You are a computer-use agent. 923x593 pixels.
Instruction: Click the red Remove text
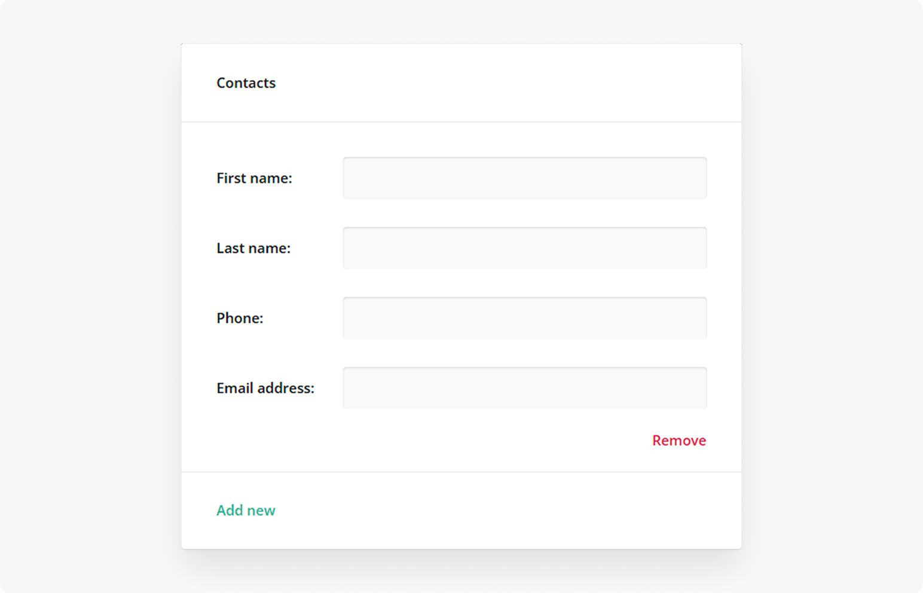[679, 441]
